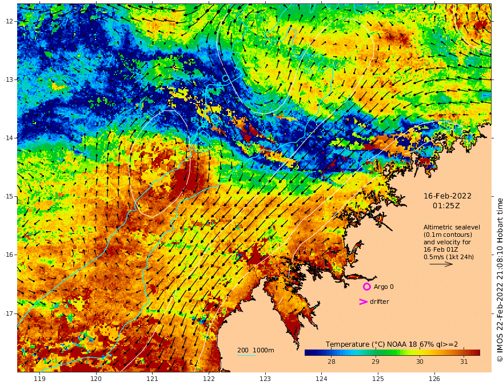Click longitude axis label 122
The height and width of the screenshot is (389, 503).
click(209, 379)
